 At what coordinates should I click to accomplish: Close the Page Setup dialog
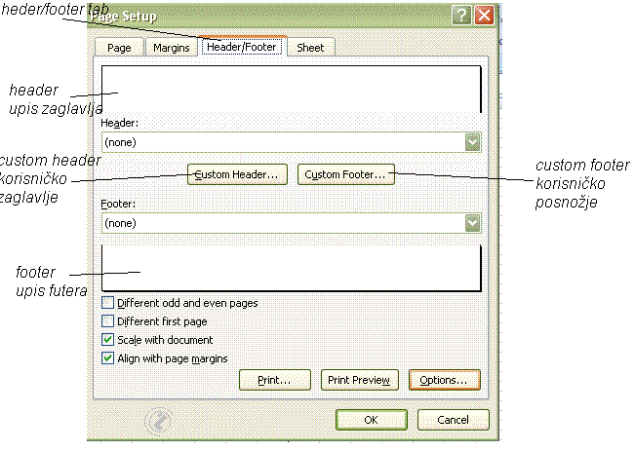pyautogui.click(x=484, y=17)
